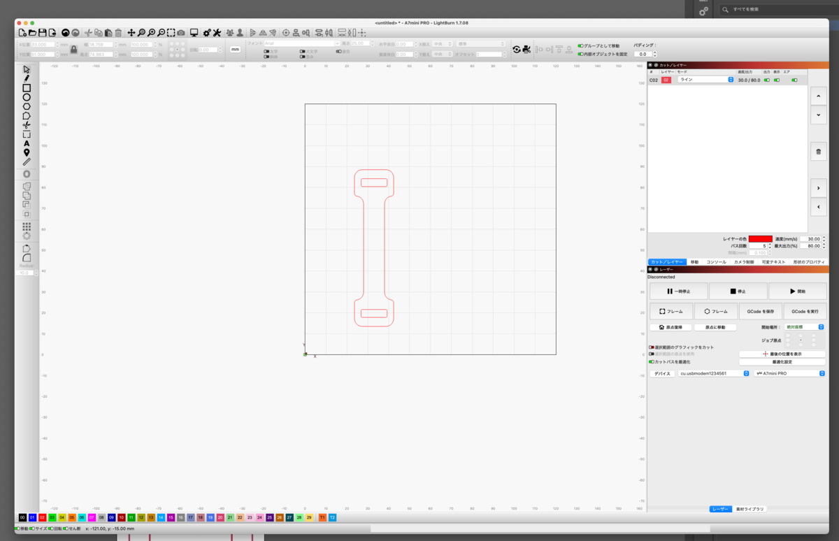
Task: Toggle 表示 switch for layer C02
Action: 776,80
